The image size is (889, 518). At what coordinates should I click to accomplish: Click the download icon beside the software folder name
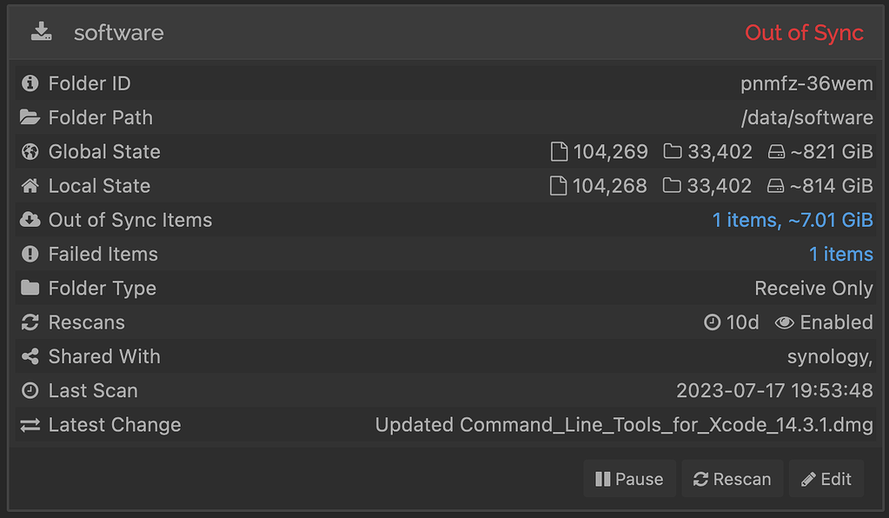point(41,32)
